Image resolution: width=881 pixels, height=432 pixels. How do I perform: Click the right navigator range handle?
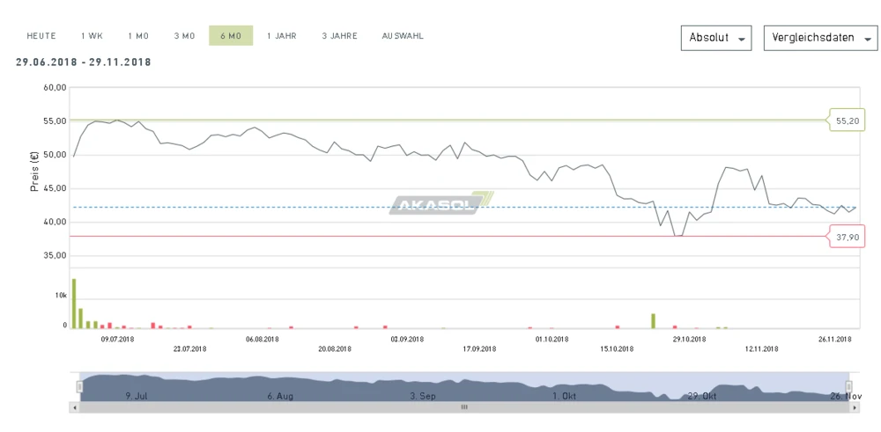point(849,386)
